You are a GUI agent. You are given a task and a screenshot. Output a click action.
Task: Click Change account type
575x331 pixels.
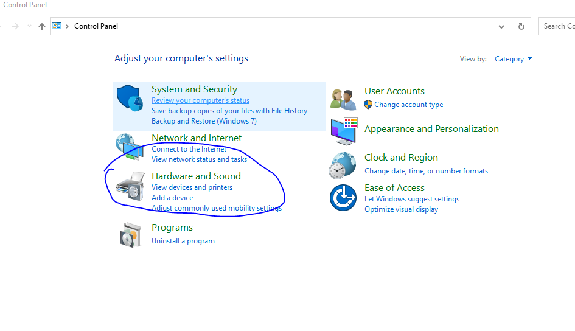pyautogui.click(x=408, y=105)
